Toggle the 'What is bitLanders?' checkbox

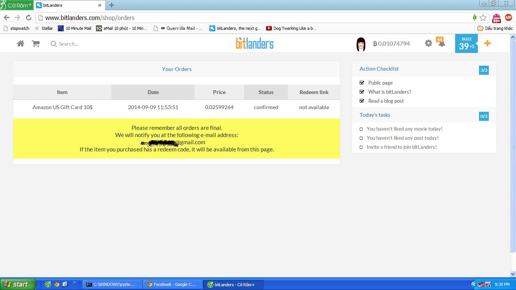click(362, 92)
